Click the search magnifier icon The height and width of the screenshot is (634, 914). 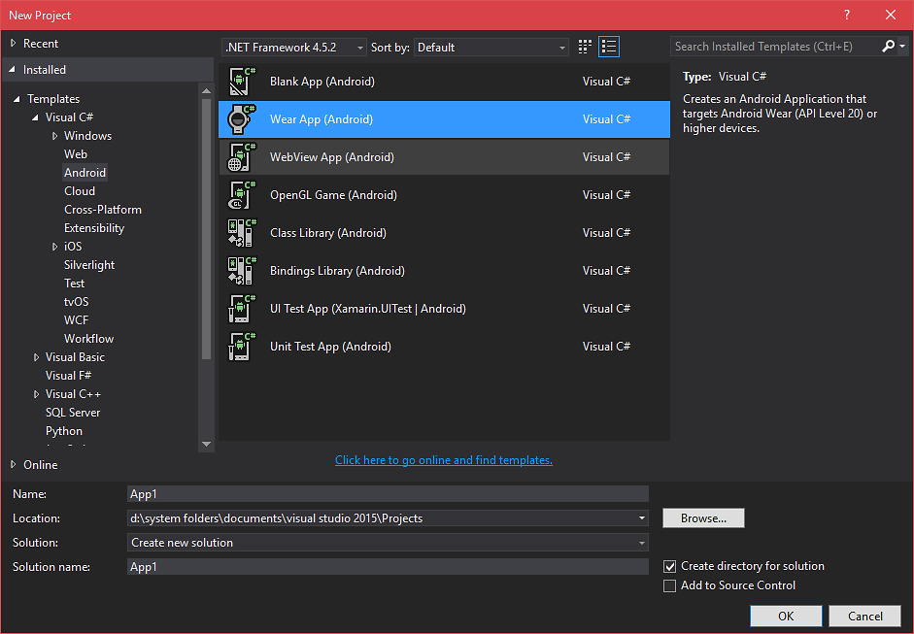click(888, 46)
